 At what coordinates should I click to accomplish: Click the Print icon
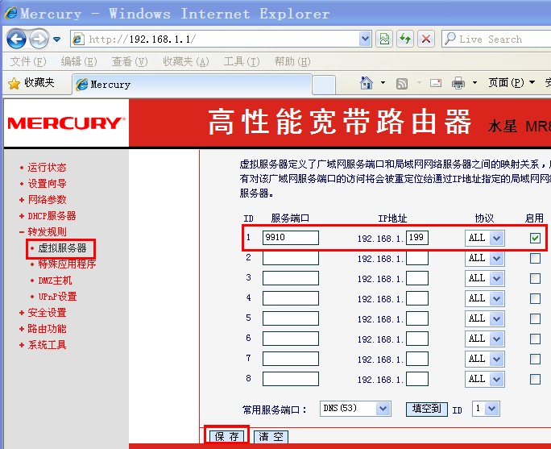(458, 83)
